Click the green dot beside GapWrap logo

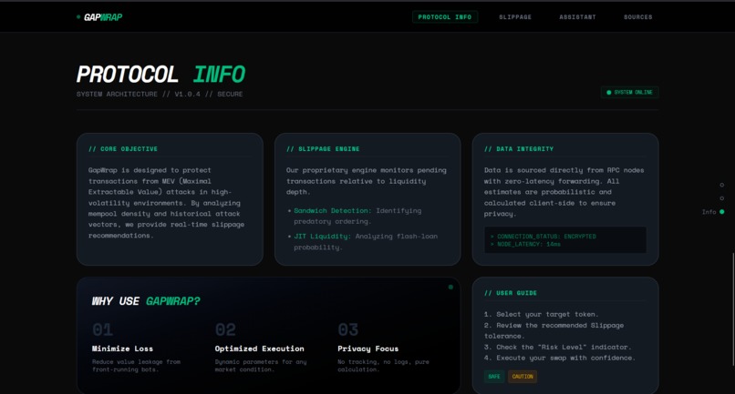pos(78,17)
